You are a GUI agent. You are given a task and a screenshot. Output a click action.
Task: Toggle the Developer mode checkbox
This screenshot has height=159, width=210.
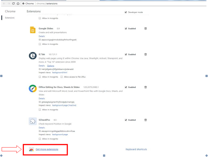point(126,12)
